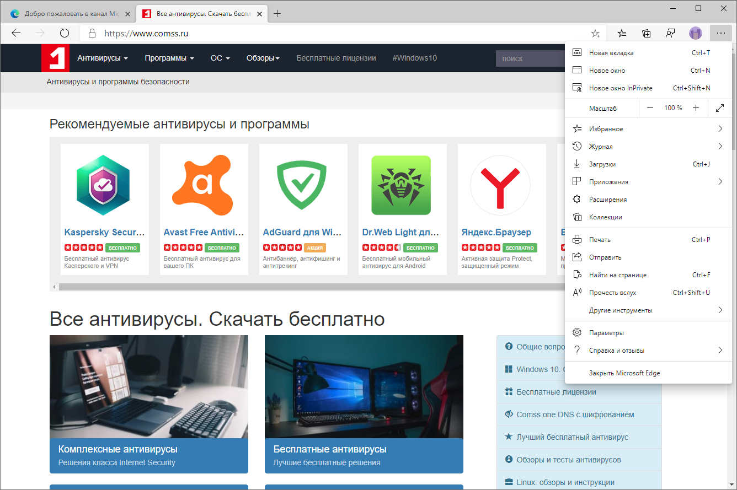Open the AdGuard shield icon

(301, 185)
